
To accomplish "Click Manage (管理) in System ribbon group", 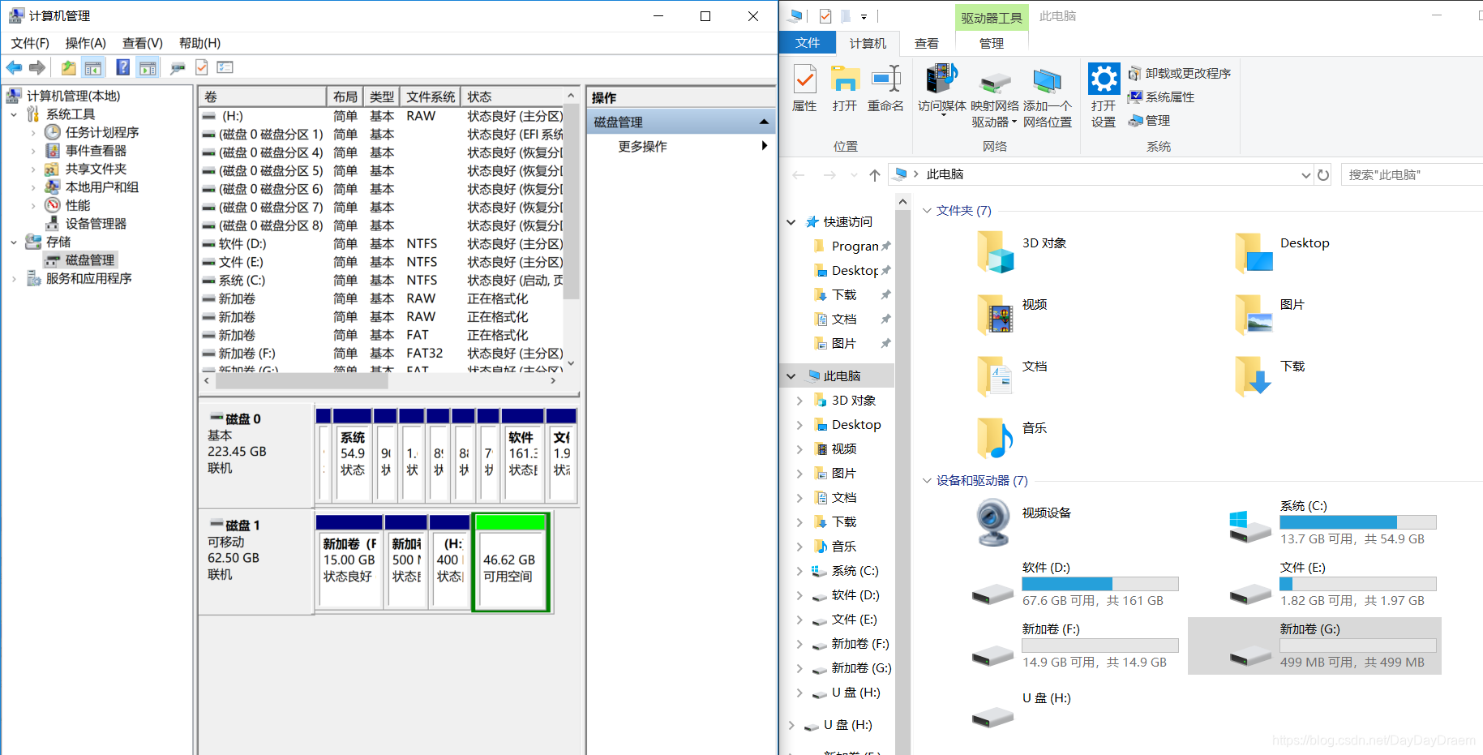I will 1150,121.
